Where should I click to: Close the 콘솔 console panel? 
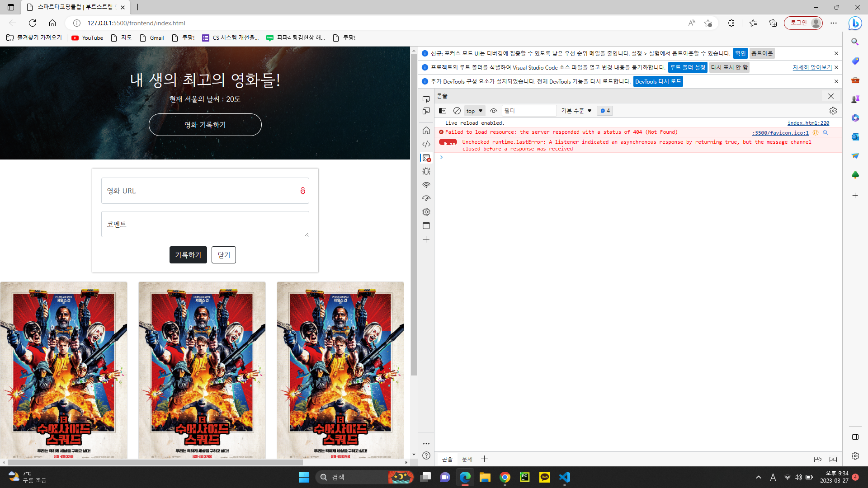click(830, 96)
